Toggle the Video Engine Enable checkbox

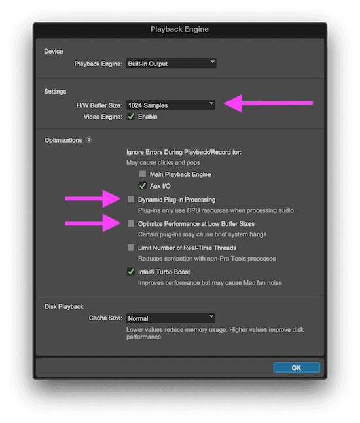[x=131, y=117]
